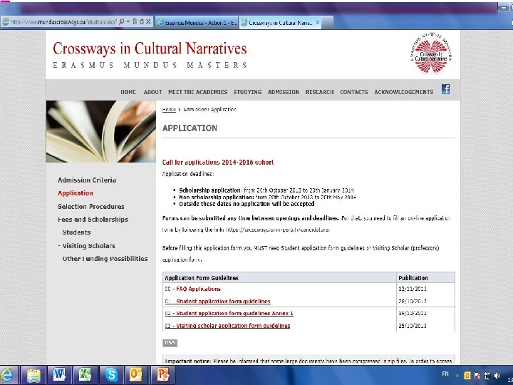Open Visiting Scholars sidebar sub-item
Screen dimensions: 513x385
click(88, 246)
